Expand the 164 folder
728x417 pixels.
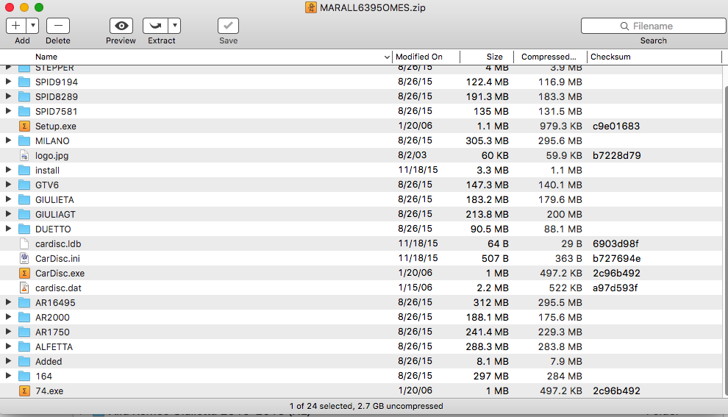click(x=8, y=376)
